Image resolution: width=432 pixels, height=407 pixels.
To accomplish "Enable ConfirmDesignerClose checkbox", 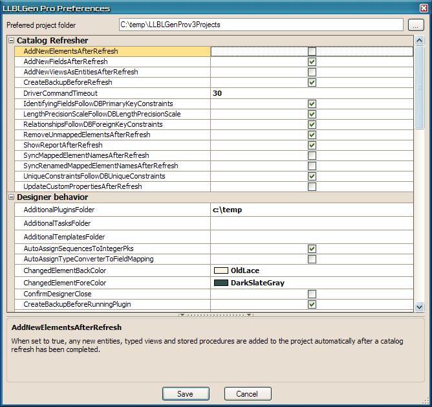I will pos(312,294).
